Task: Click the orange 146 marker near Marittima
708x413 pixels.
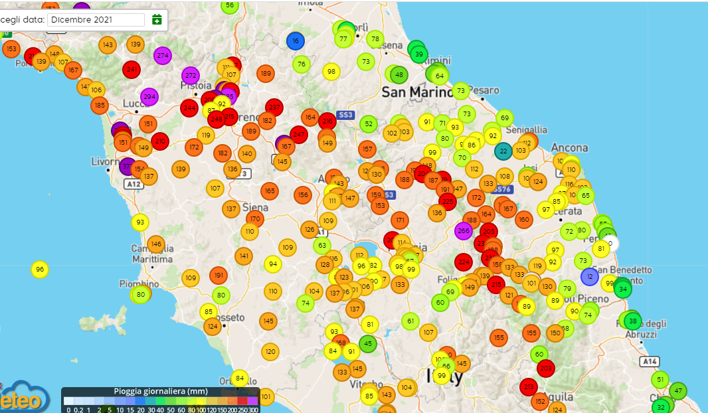Action: [x=156, y=244]
